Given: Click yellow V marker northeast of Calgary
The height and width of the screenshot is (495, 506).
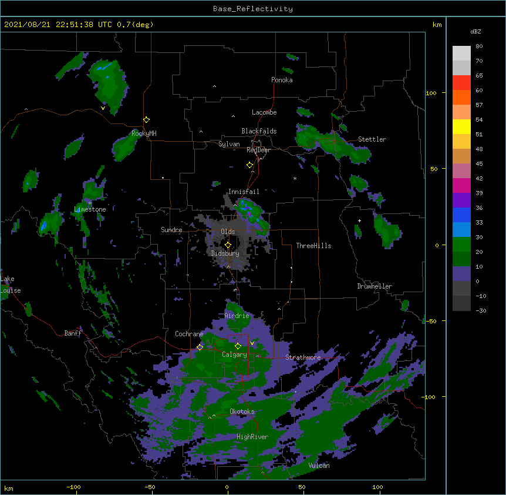Looking at the screenshot, I should (x=252, y=343).
